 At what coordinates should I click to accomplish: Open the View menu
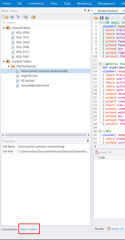54,4
